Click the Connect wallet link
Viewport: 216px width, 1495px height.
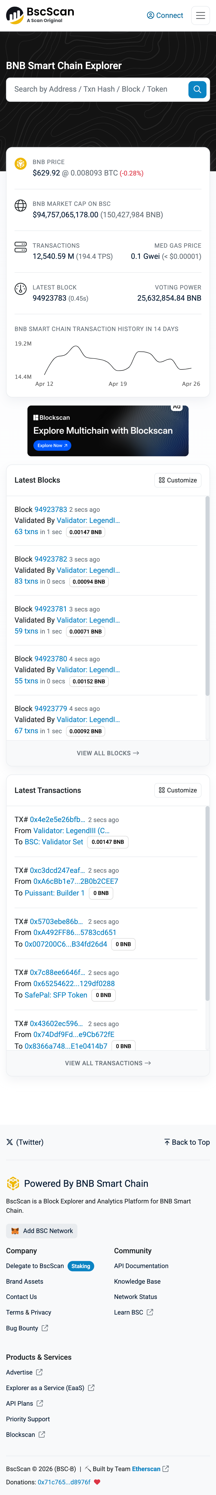coord(165,16)
